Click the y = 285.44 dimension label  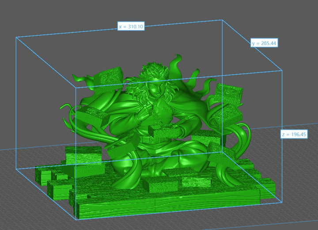pos(264,43)
